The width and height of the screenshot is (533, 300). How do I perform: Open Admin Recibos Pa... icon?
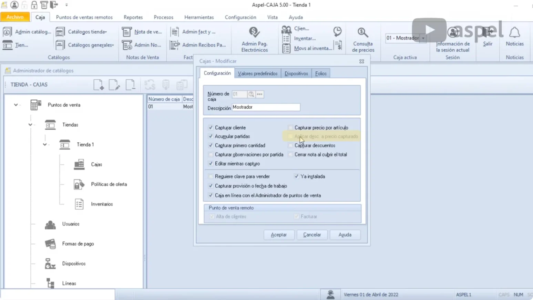[175, 45]
